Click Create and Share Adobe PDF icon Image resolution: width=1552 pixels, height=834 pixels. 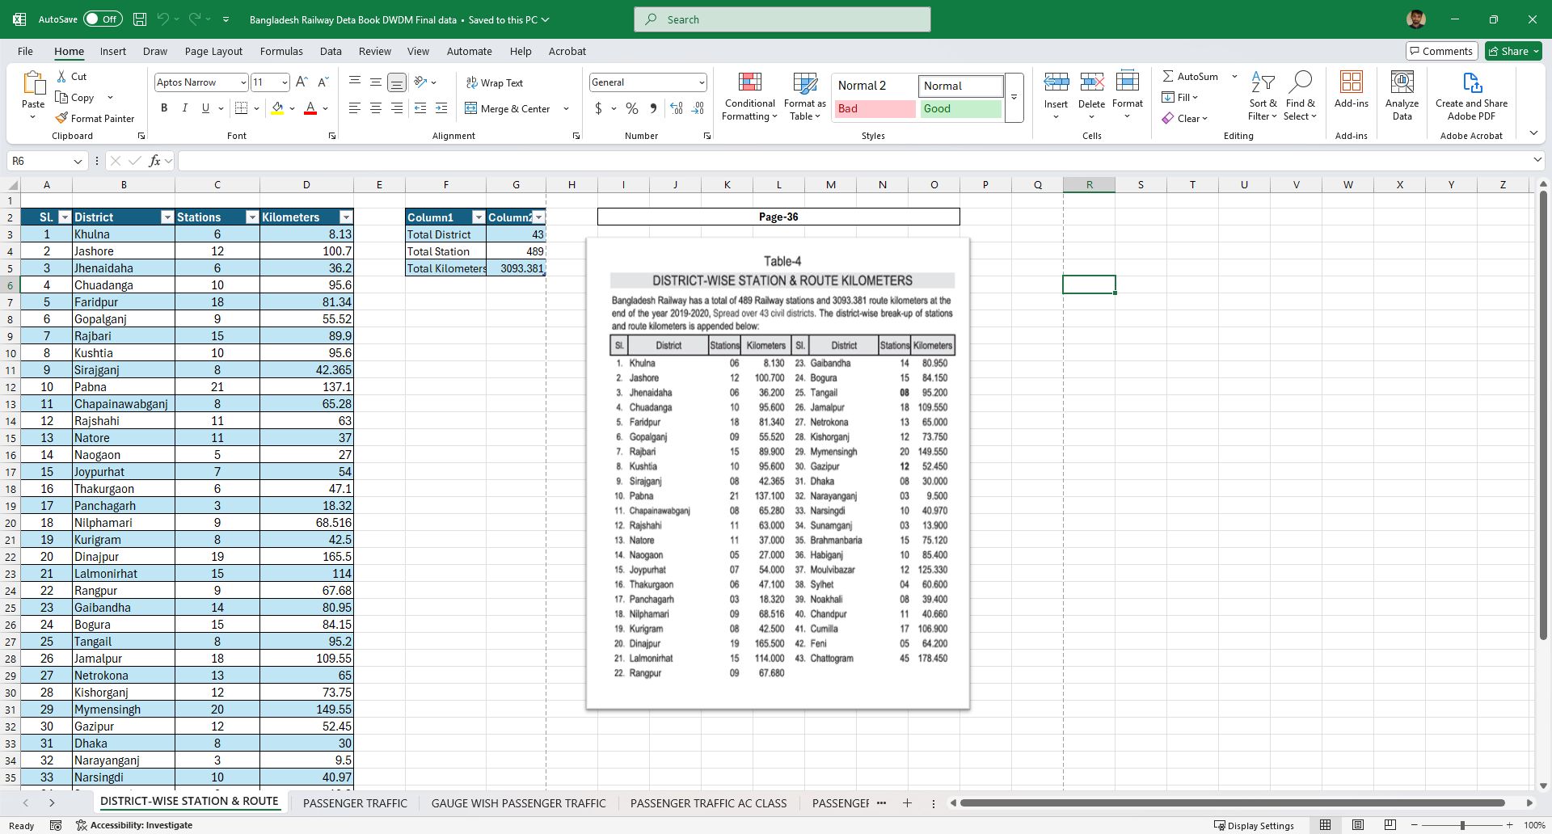[x=1471, y=82]
